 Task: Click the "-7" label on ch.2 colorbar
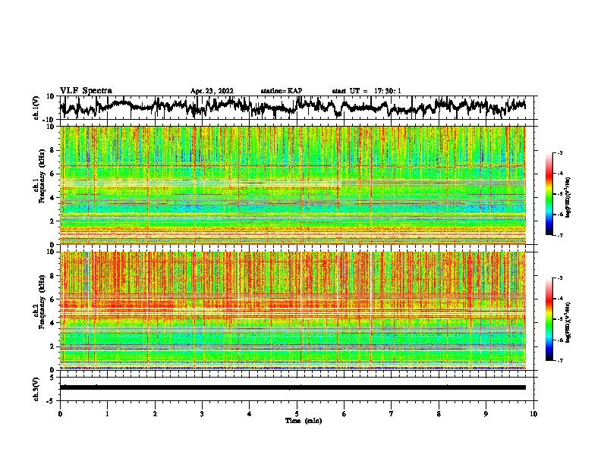click(x=559, y=360)
